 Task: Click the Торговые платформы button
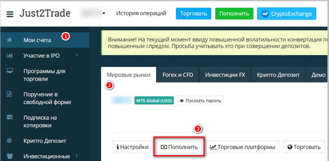243,147
